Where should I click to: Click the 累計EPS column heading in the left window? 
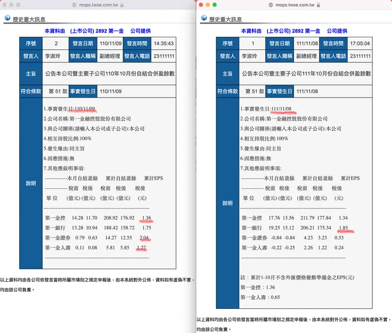click(x=153, y=178)
